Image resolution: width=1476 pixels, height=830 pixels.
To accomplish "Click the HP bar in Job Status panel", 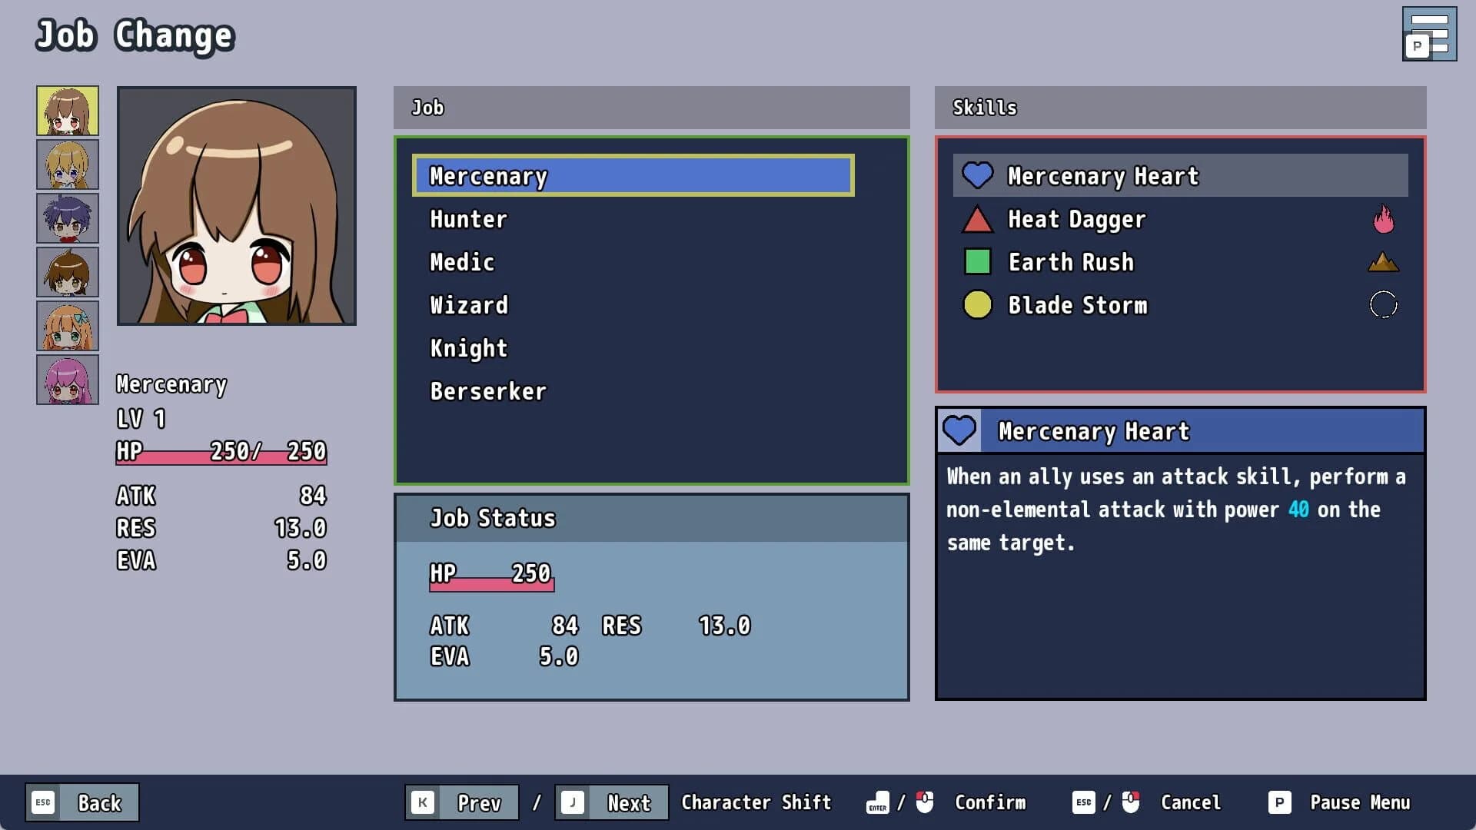I will click(x=491, y=584).
